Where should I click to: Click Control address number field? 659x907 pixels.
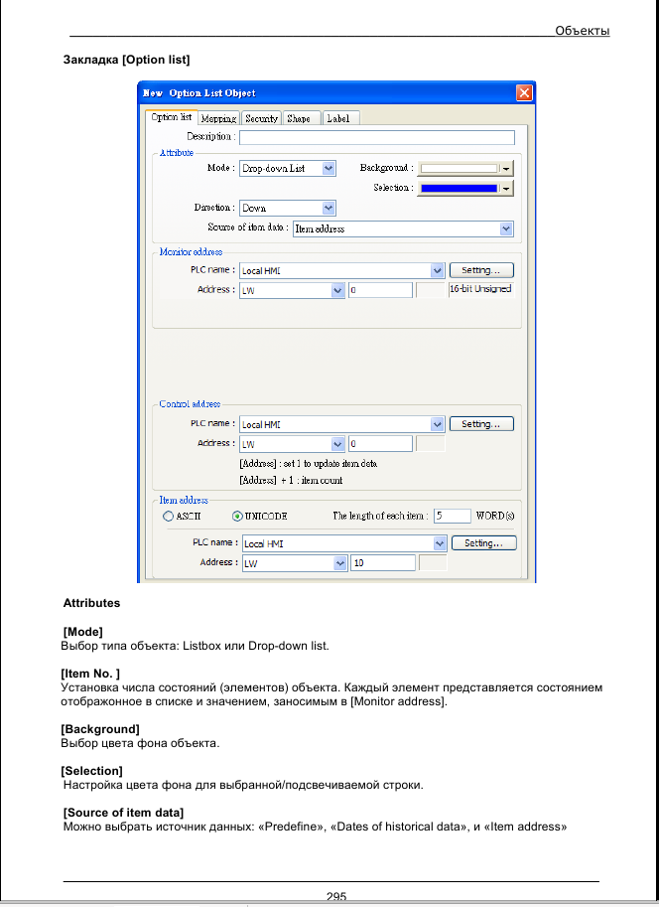[380, 444]
